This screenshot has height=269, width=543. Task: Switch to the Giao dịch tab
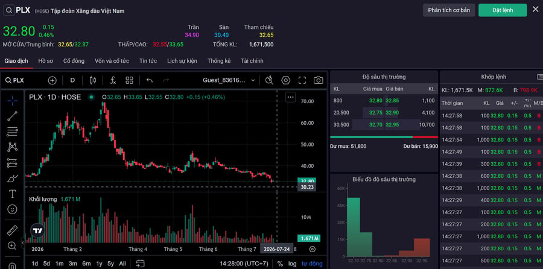coord(16,61)
